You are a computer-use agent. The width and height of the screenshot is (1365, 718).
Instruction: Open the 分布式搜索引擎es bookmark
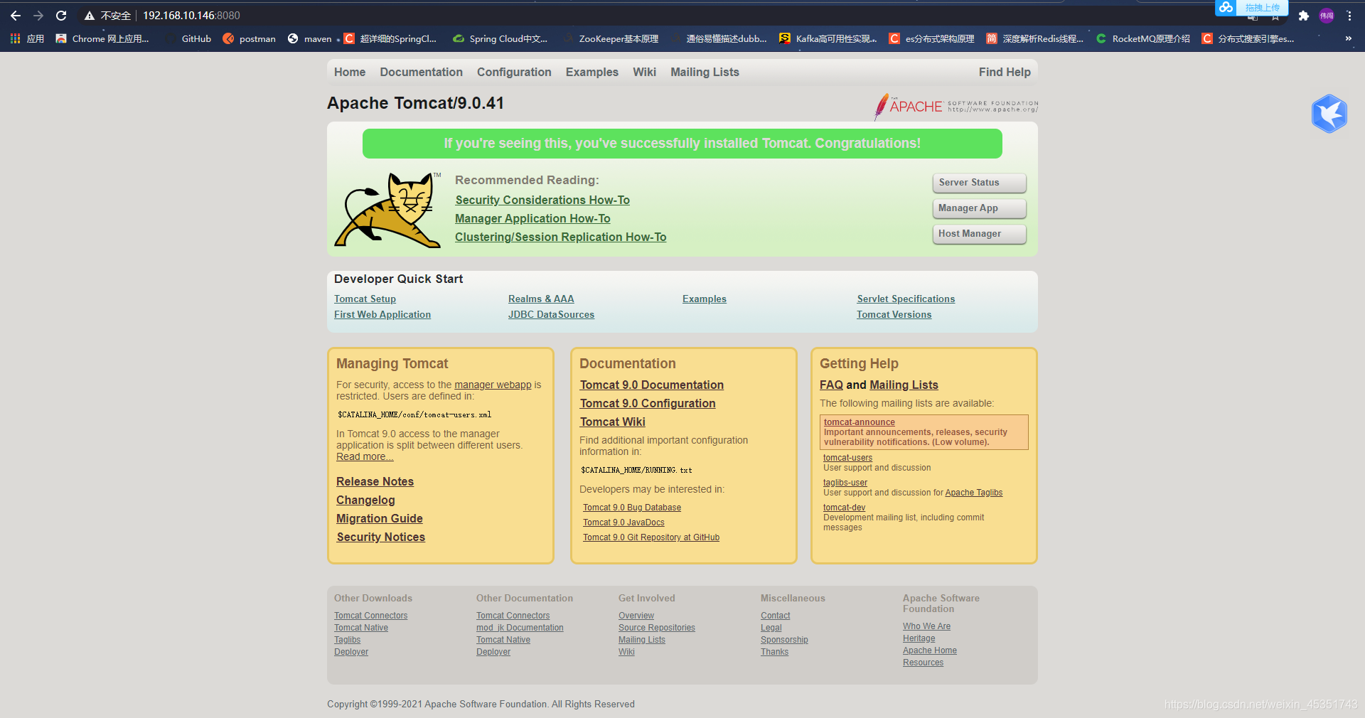(x=1248, y=38)
